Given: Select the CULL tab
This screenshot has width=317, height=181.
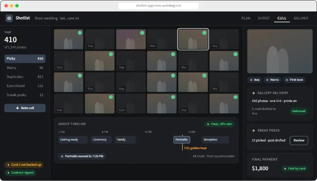Looking at the screenshot, I should (x=282, y=18).
